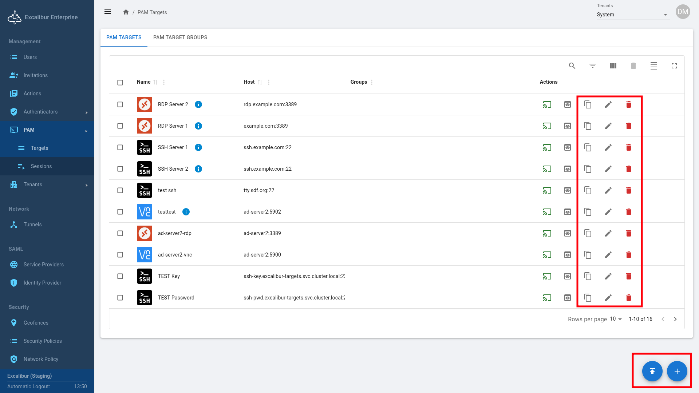Open info for RDP Server 1
This screenshot has width=699, height=393.
click(198, 126)
